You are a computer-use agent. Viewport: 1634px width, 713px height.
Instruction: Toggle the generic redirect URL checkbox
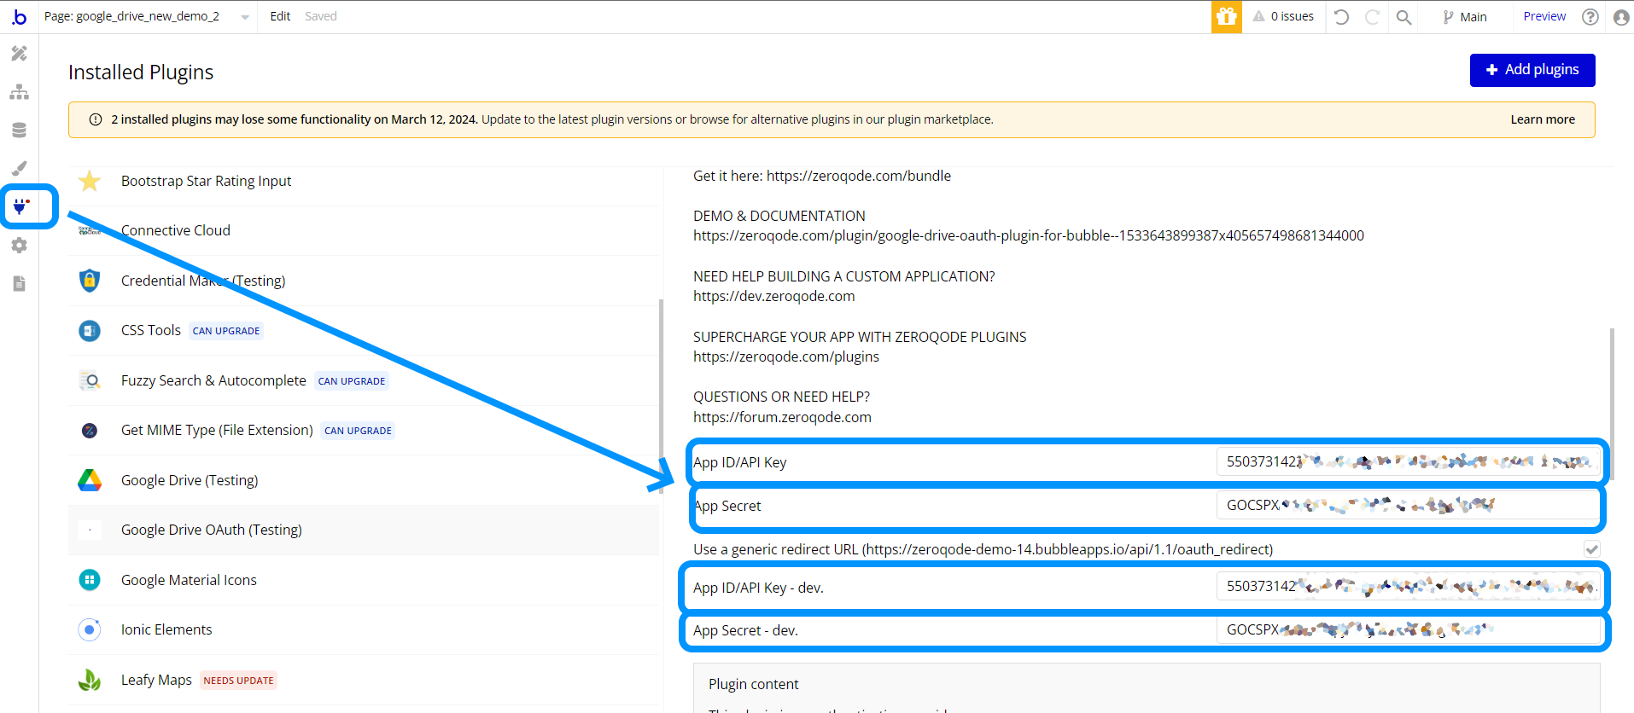tap(1591, 549)
